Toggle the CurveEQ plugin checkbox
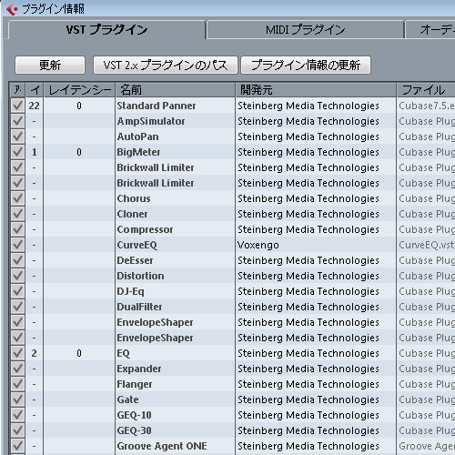 (17, 245)
